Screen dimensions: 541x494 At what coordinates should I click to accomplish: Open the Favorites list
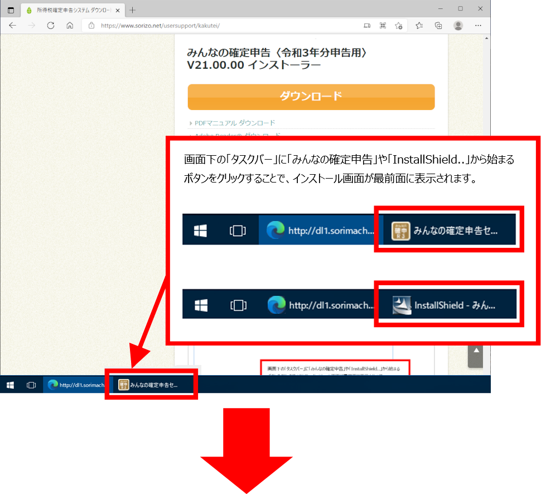(419, 26)
